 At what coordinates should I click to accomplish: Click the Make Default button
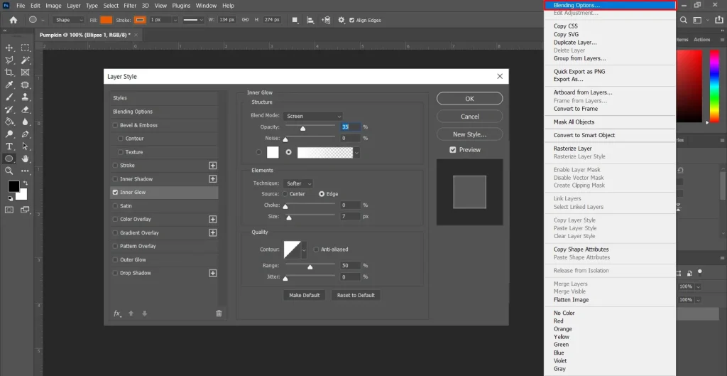point(304,295)
